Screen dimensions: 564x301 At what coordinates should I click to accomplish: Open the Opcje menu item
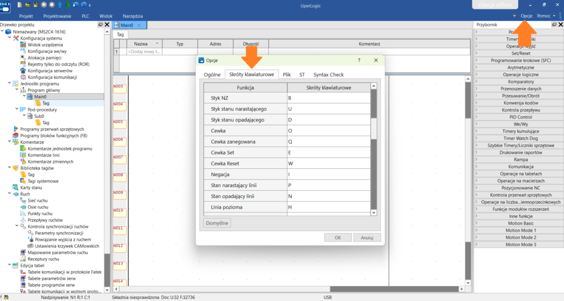(526, 16)
